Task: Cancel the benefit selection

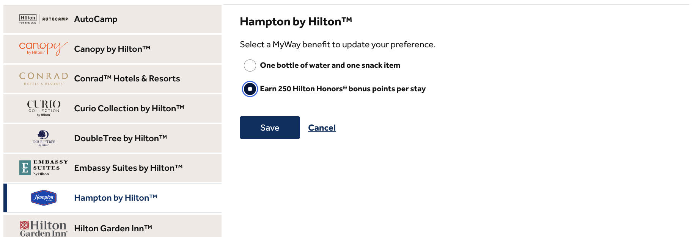Action: (x=322, y=128)
